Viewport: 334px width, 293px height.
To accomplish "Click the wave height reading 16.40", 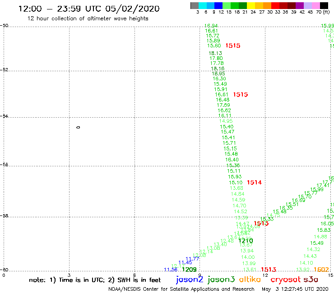I will point(232,160).
